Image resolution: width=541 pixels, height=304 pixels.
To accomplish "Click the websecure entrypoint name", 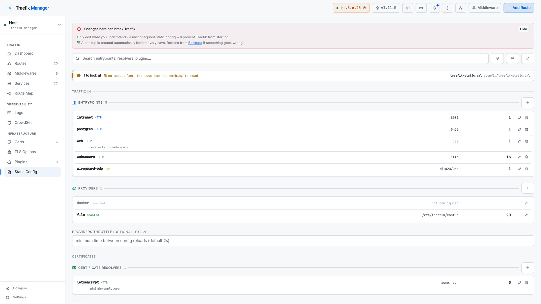I will (x=86, y=157).
